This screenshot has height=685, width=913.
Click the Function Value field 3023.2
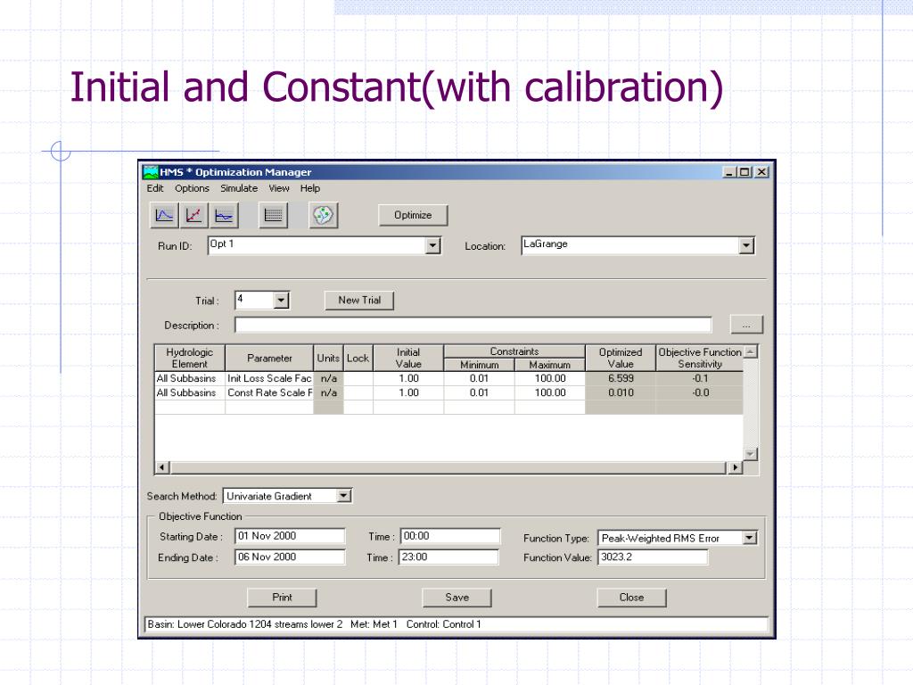coord(653,557)
